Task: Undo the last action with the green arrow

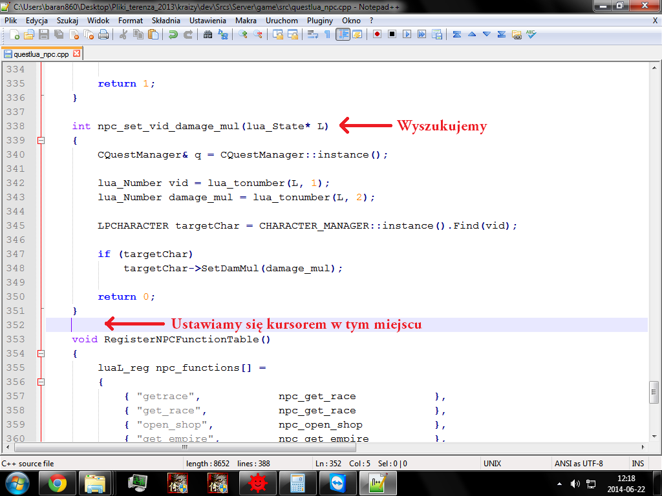Action: (x=173, y=35)
